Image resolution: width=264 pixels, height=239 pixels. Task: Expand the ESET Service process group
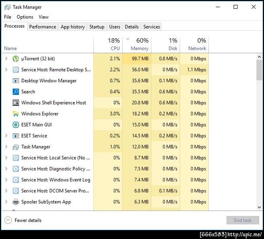click(6, 136)
